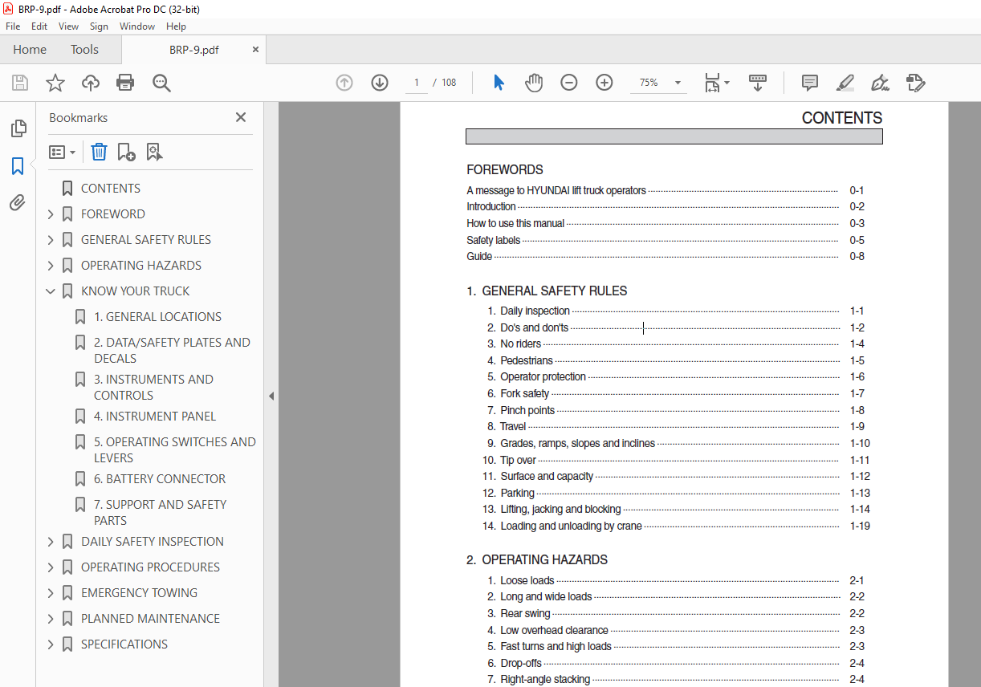This screenshot has width=981, height=687.
Task: Expand OPERATING HAZARDS bookmark
Action: tap(51, 266)
